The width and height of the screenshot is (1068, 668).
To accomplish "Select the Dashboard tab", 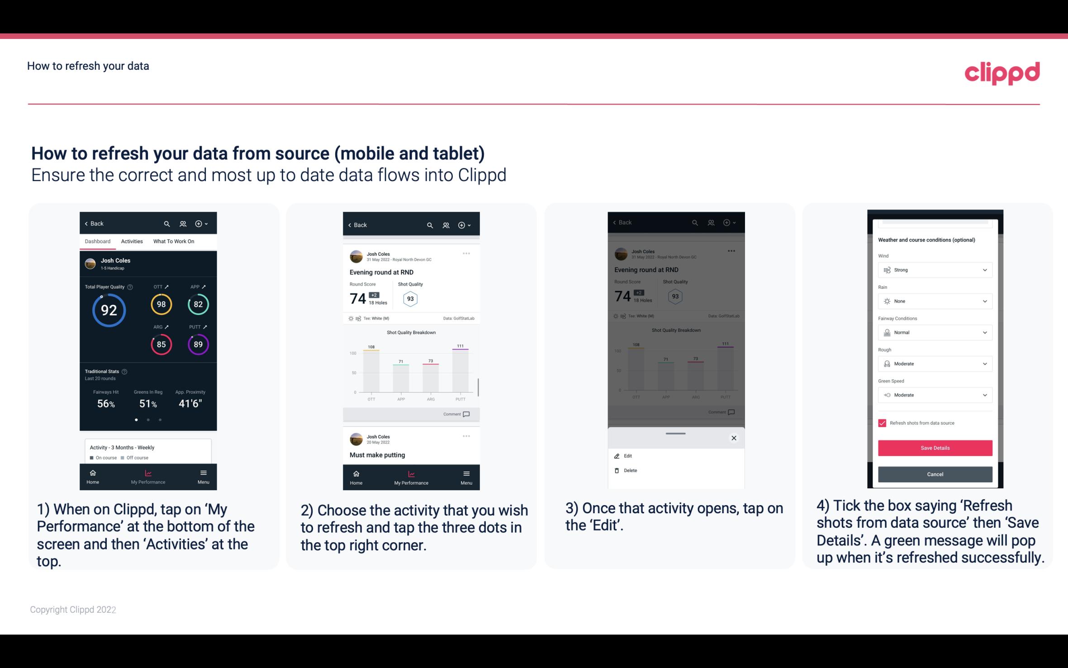I will 98,241.
